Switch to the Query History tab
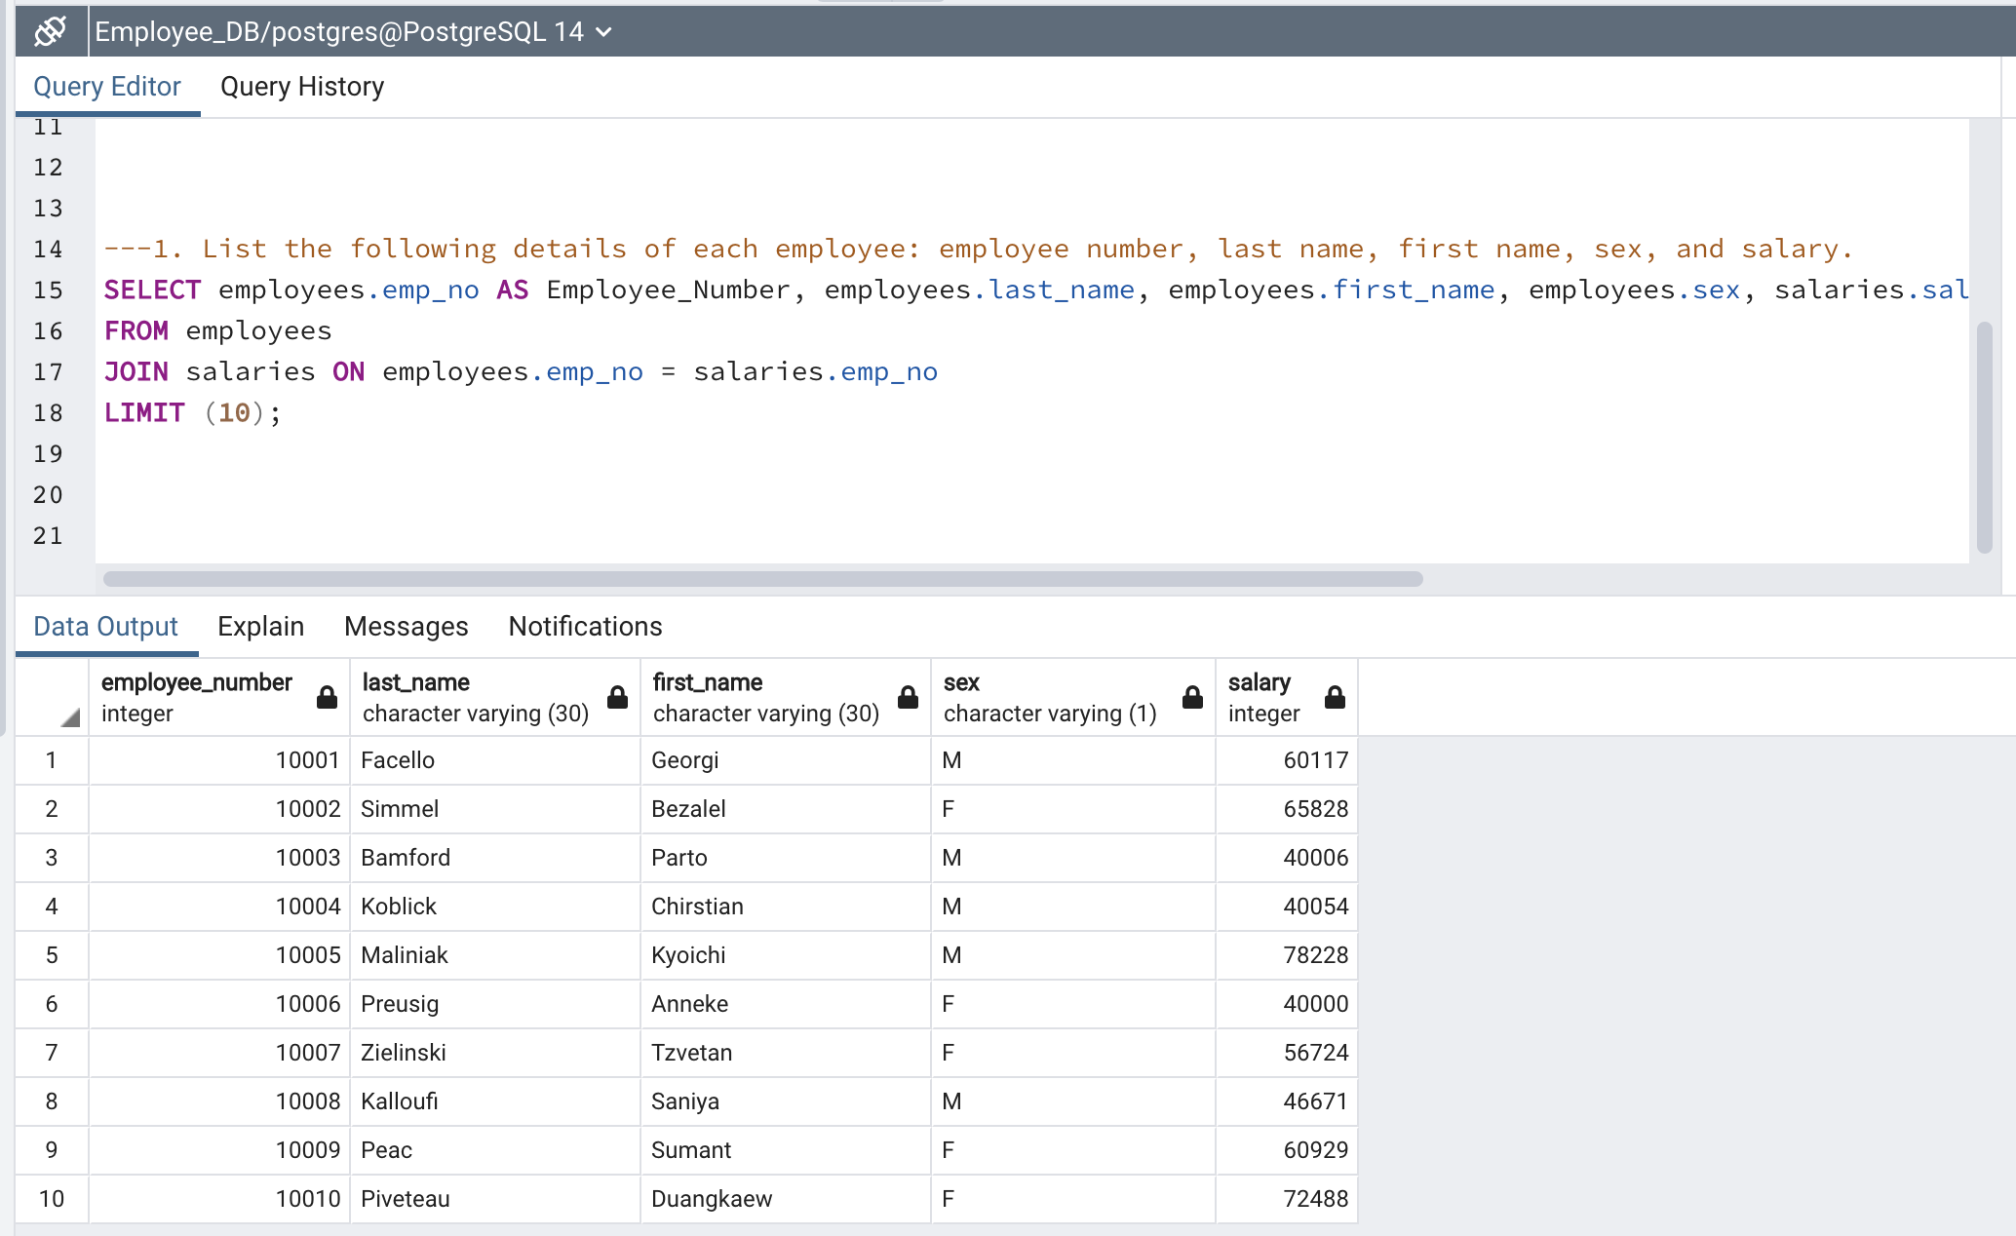 (x=301, y=87)
